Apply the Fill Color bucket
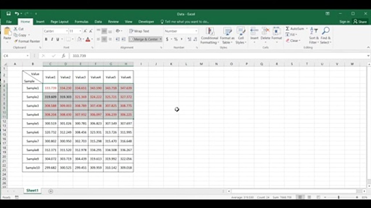This screenshot has height=208, width=371. [79, 39]
